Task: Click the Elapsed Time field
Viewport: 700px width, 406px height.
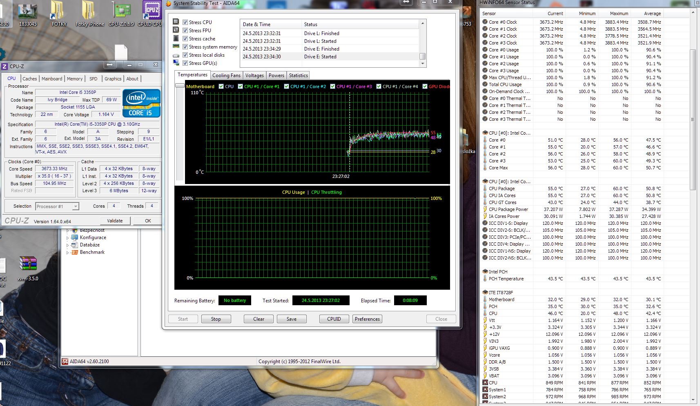Action: (x=410, y=300)
